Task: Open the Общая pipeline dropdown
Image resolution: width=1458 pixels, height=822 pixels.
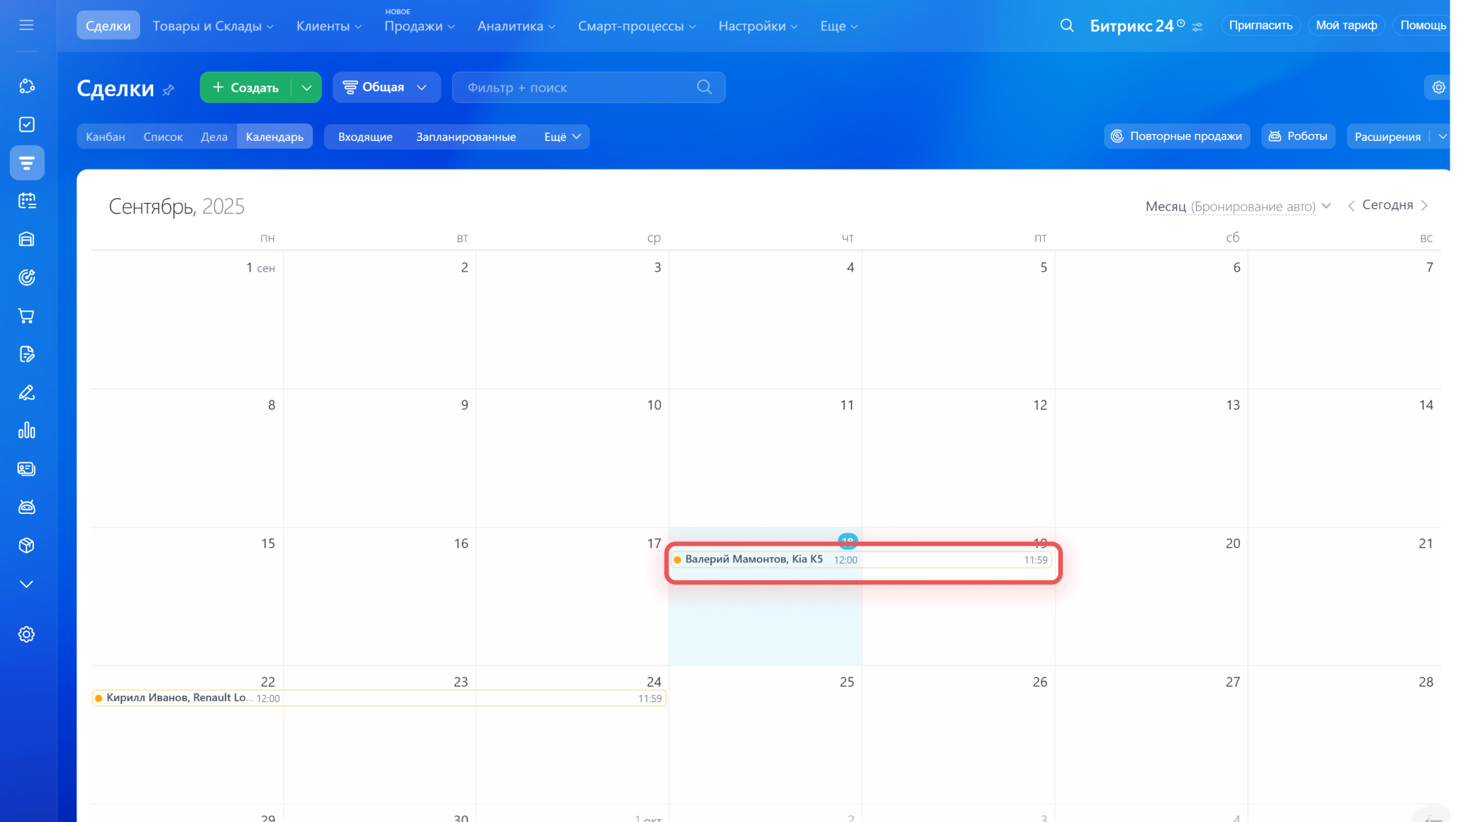Action: 386,88
